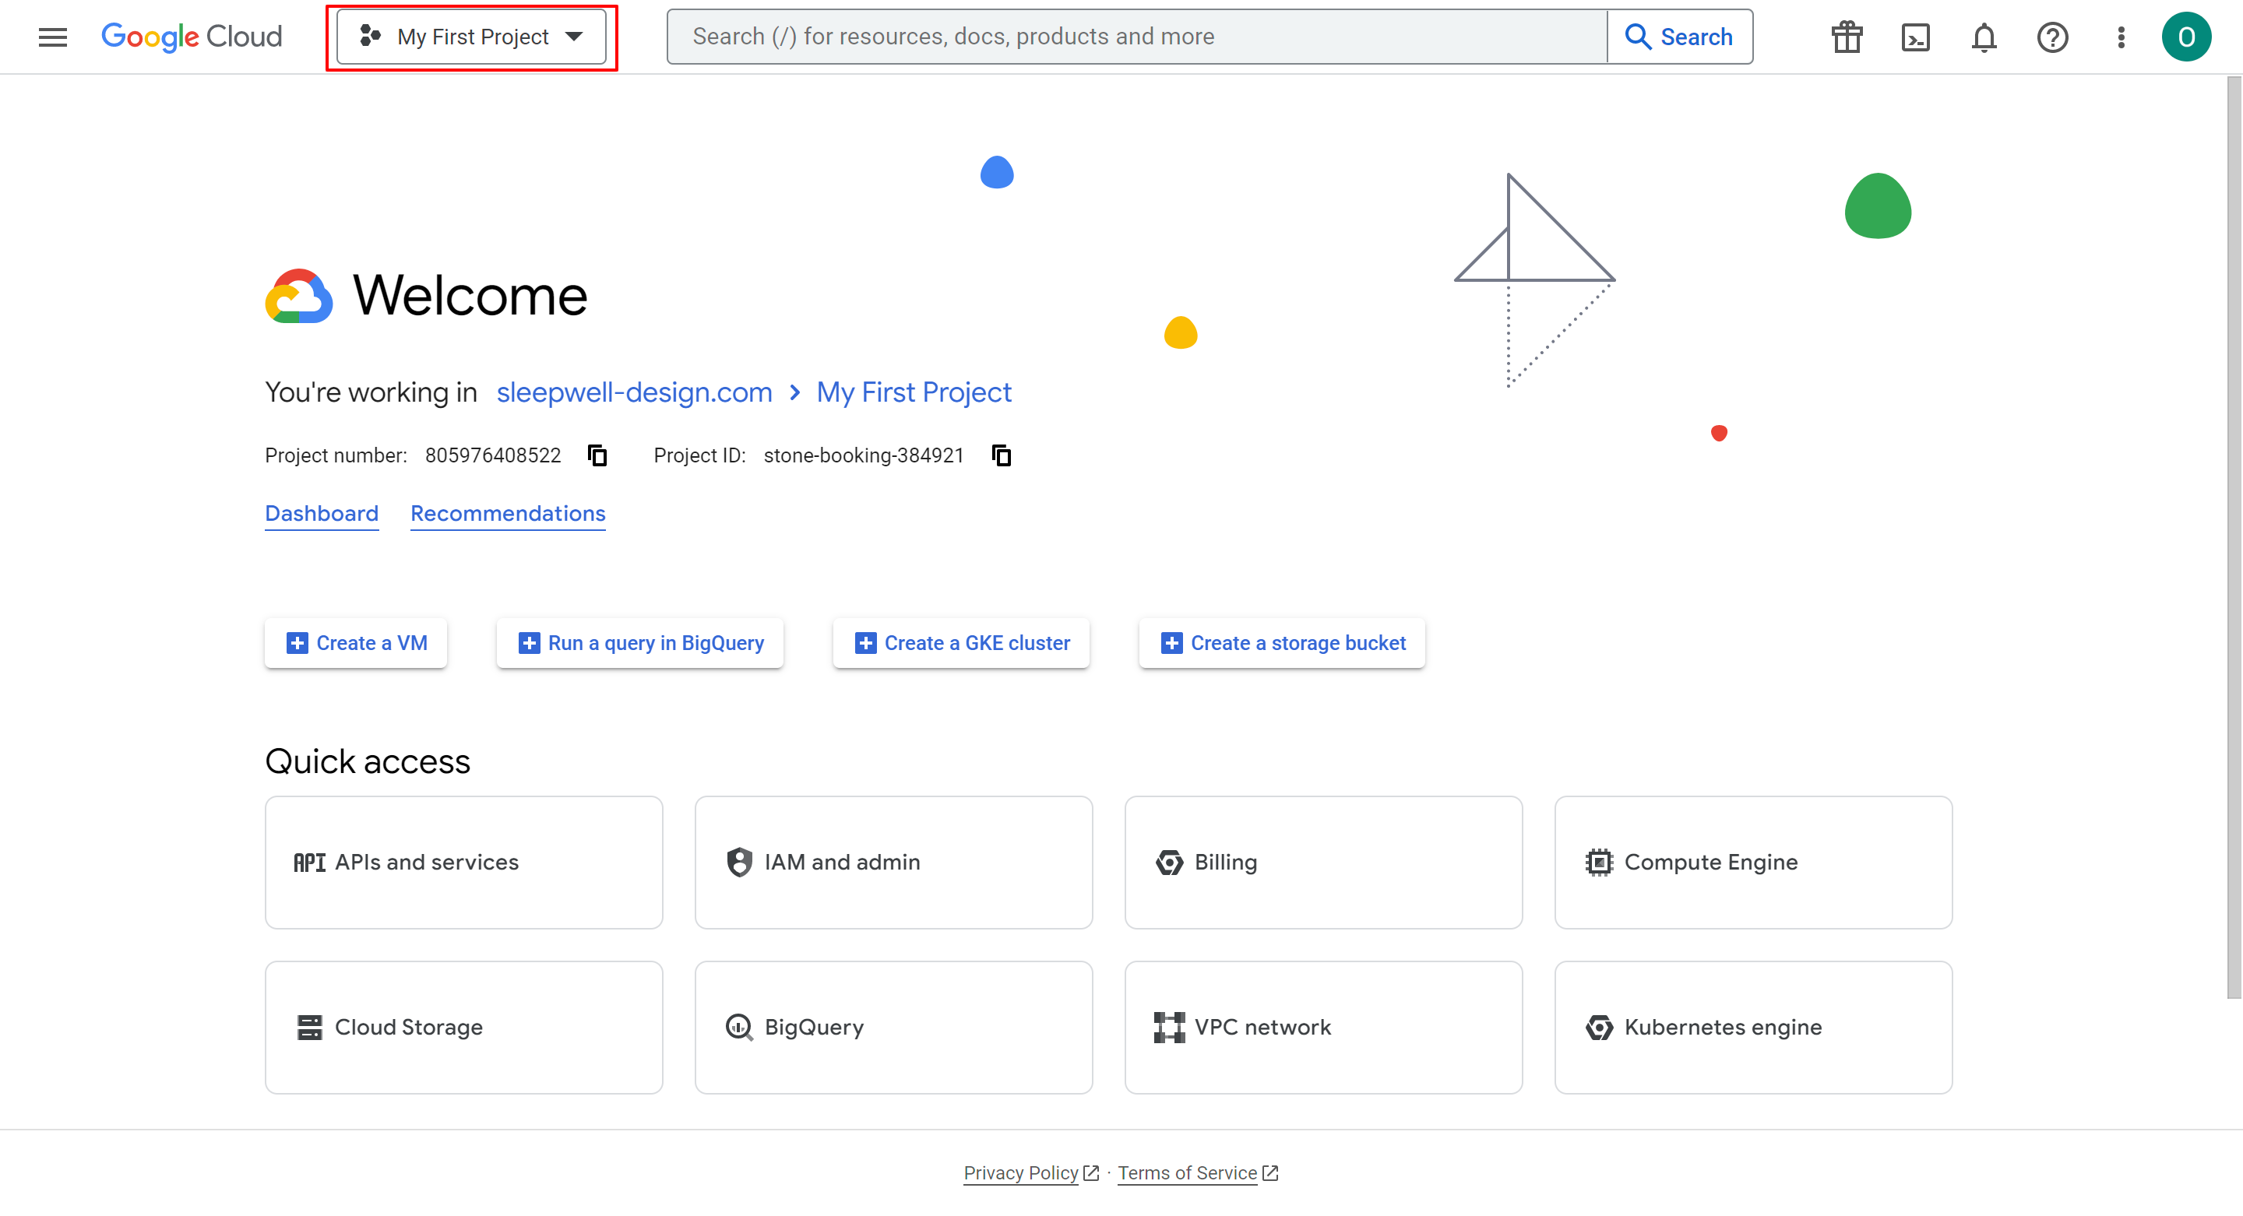Focus the resource search field
The width and height of the screenshot is (2243, 1216).
pos(1136,37)
